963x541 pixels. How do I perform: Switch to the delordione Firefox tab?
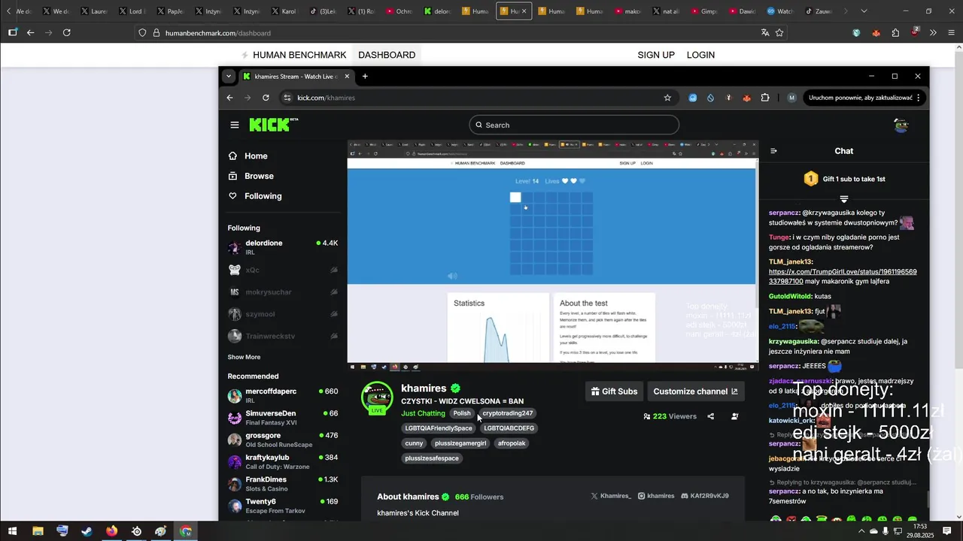point(437,11)
